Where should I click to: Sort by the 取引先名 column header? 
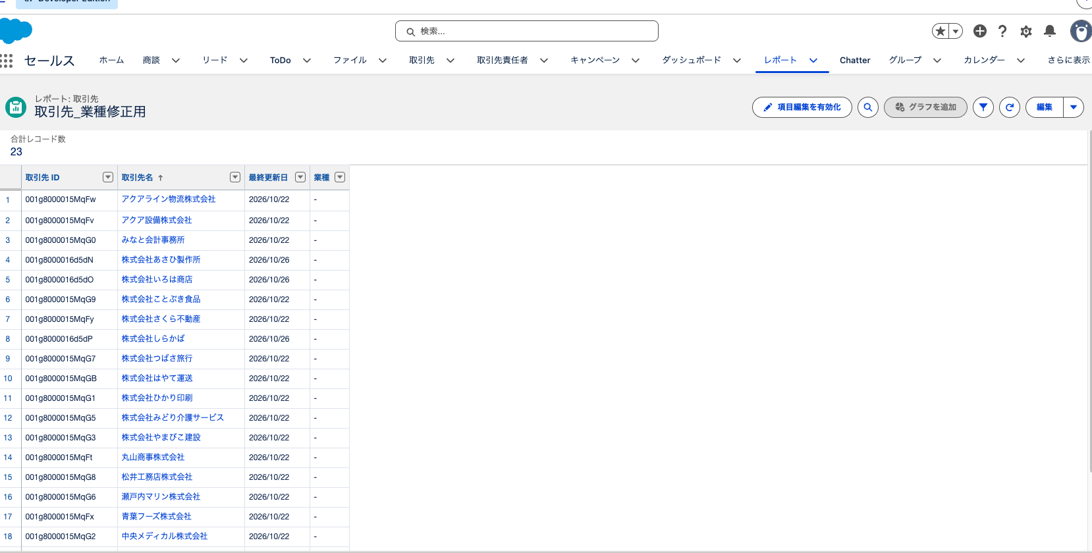(x=137, y=178)
